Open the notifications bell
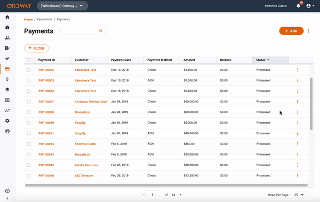Screen dimensions: 320x202 pyautogui.click(x=298, y=6)
